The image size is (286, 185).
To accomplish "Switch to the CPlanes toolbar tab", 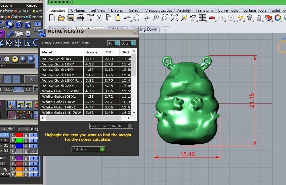I will coord(78,10).
